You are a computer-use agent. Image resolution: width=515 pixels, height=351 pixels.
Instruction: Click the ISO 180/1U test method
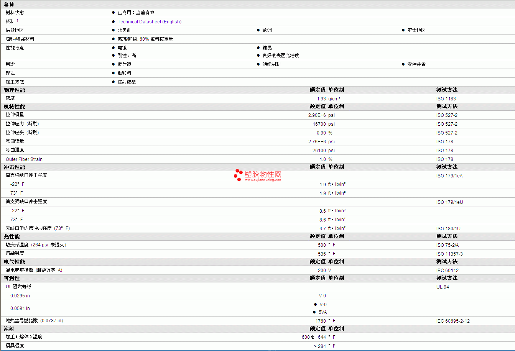pos(448,229)
